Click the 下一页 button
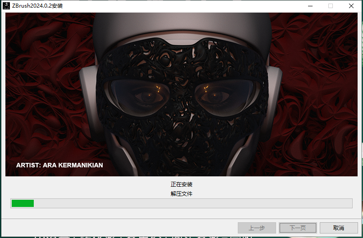Viewport: 363px width, 238px height. point(298,228)
